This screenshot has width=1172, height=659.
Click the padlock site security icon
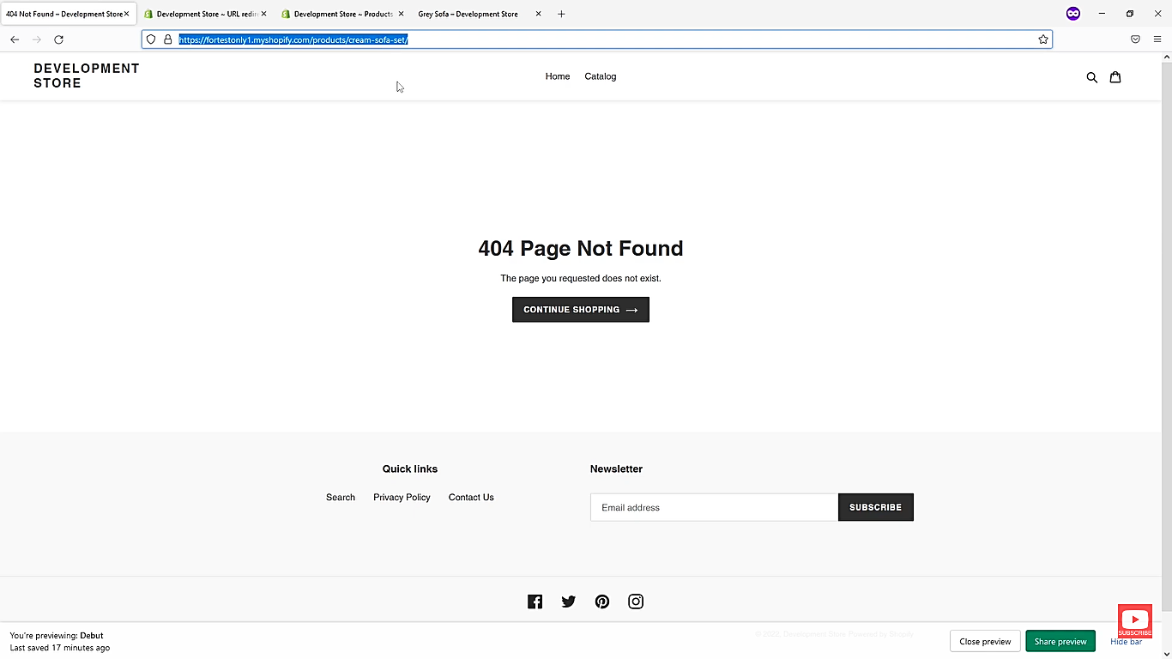[x=168, y=39]
